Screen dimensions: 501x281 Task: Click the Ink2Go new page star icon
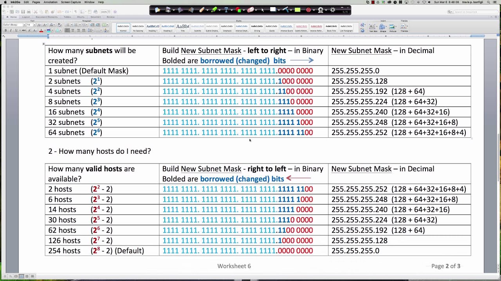coord(158,10)
